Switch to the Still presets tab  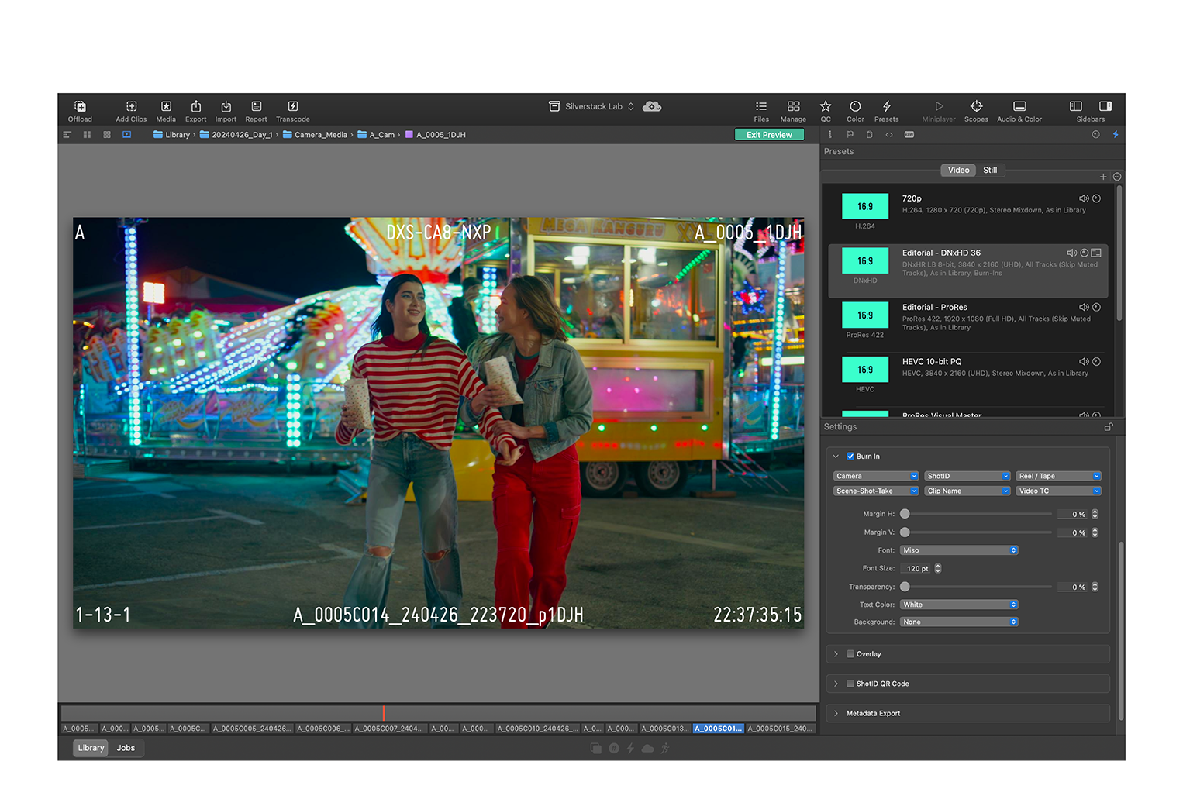(x=990, y=171)
